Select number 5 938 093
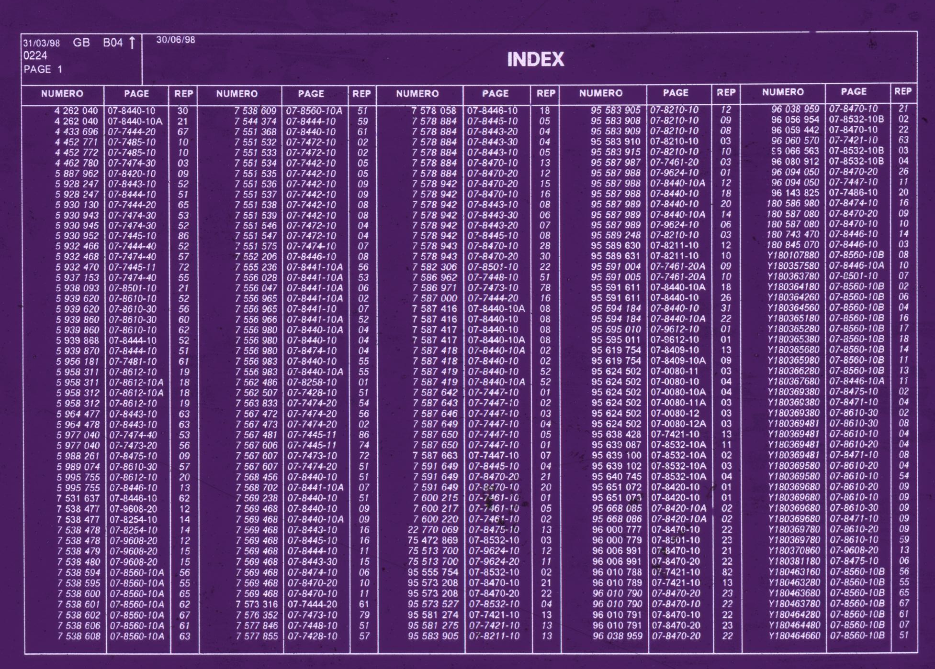The width and height of the screenshot is (935, 669). click(77, 288)
